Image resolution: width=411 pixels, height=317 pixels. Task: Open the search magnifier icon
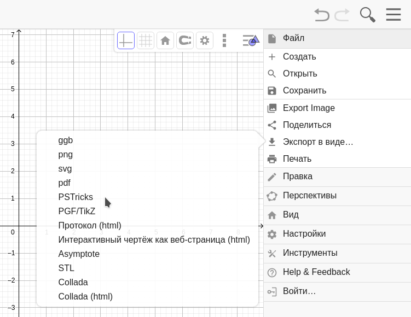tap(367, 15)
